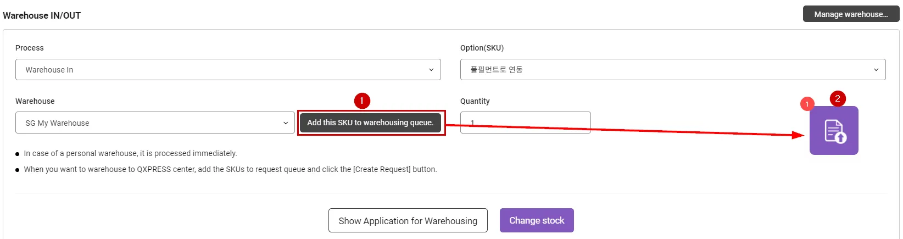Focus the Quantity input field

(x=525, y=123)
